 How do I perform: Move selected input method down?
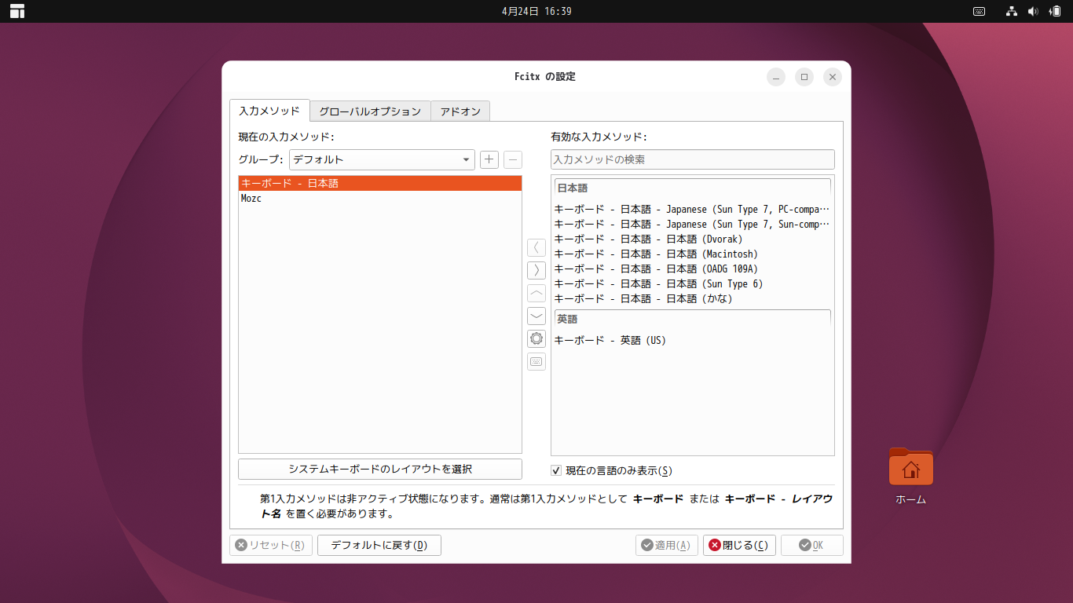(x=536, y=316)
